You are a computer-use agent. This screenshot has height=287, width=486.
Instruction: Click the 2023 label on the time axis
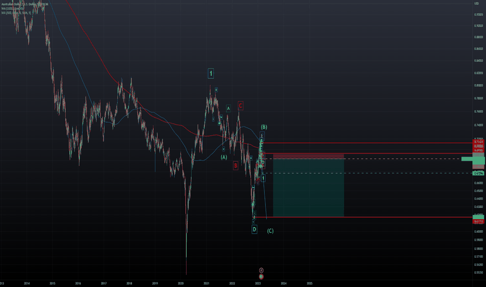258,283
